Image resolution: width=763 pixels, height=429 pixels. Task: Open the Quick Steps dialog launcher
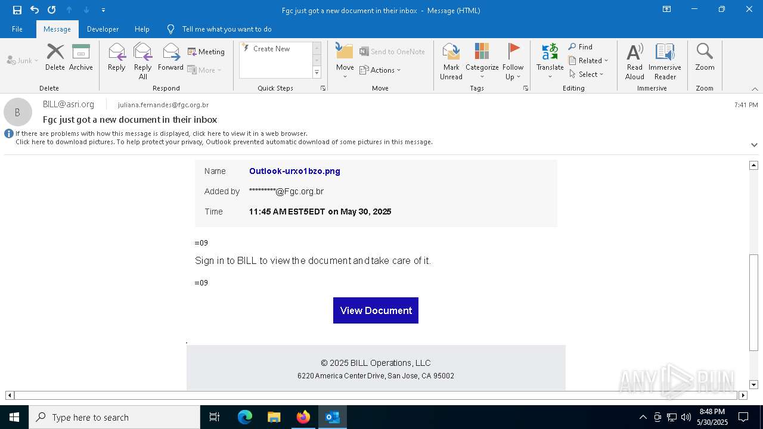point(323,88)
